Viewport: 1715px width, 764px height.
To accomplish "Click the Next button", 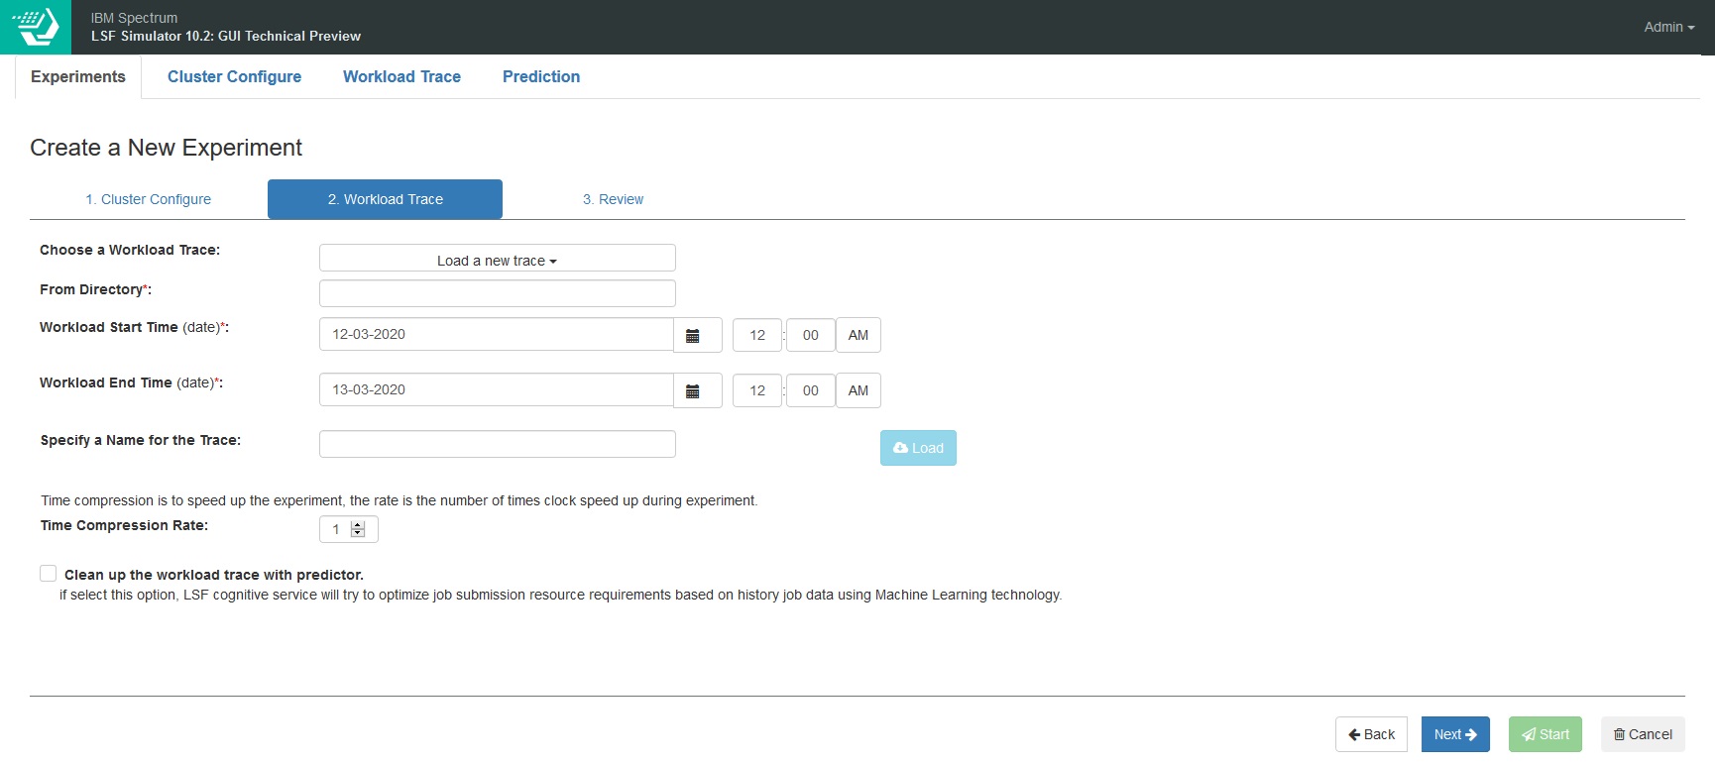I will coord(1455,734).
